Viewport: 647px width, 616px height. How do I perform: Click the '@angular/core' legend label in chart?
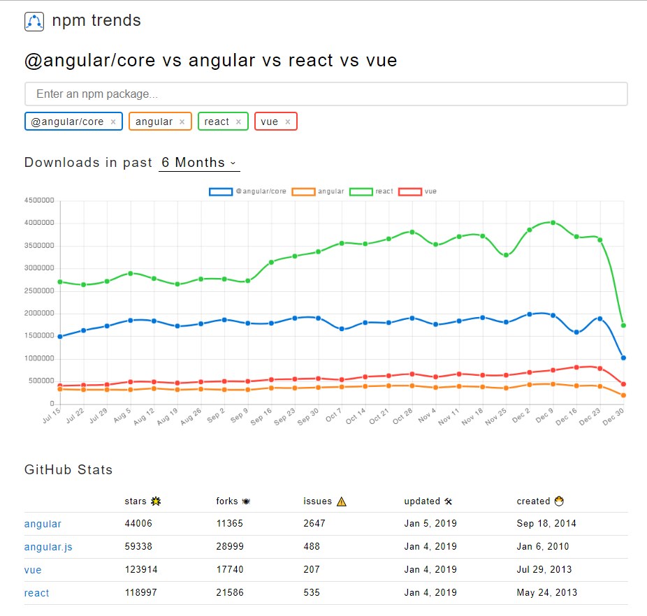coord(261,191)
